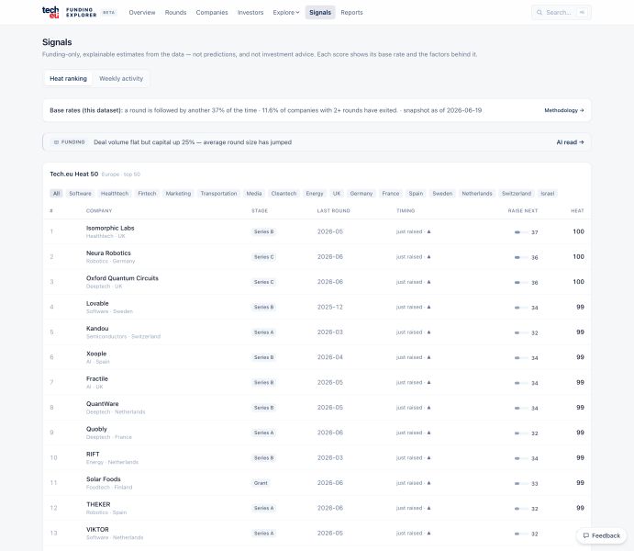Click Isomorphic Labs raise-next bar
The height and width of the screenshot is (551, 634).
[x=521, y=232]
